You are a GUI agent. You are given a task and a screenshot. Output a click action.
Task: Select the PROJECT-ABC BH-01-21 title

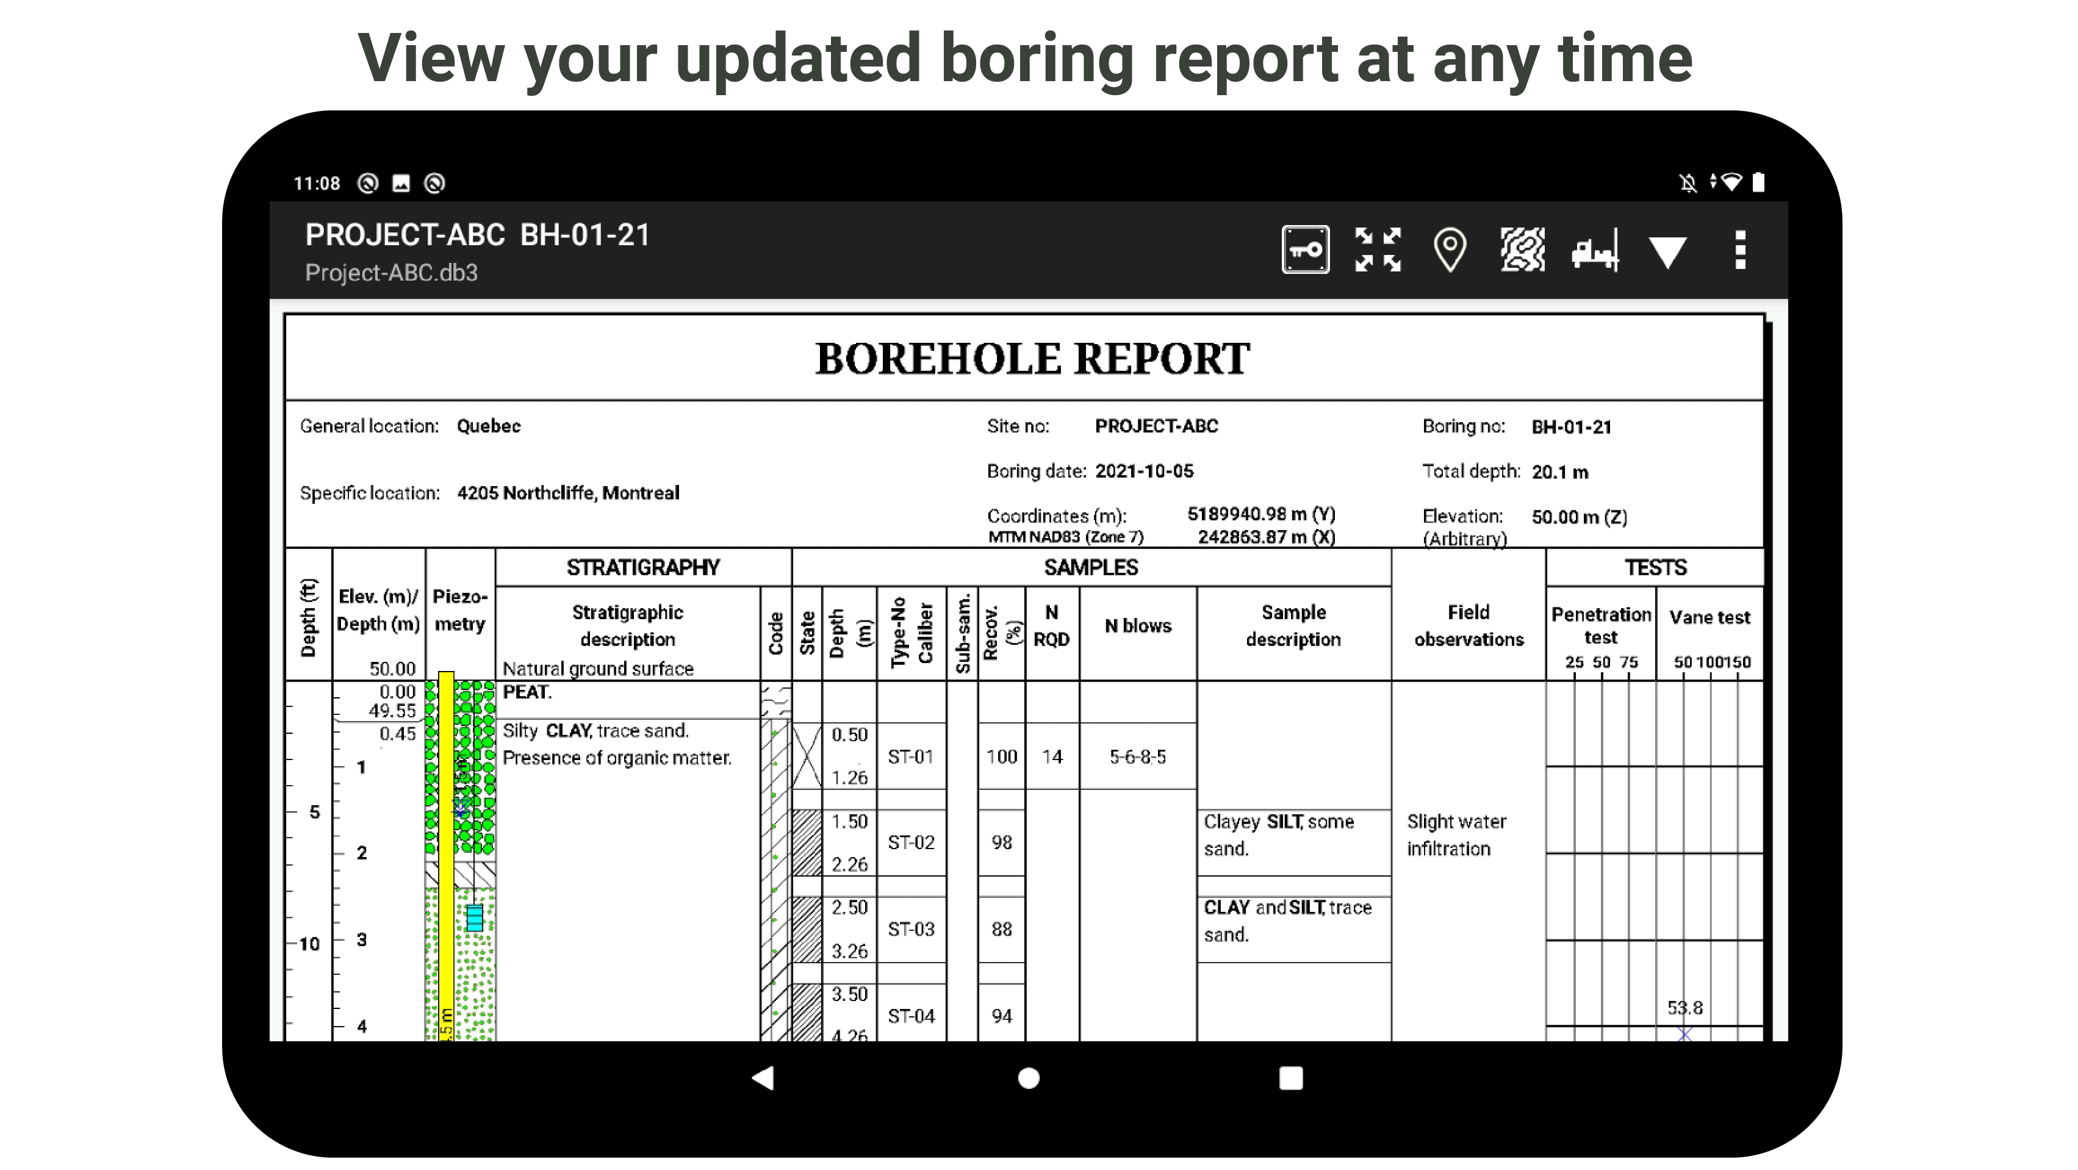coord(478,235)
